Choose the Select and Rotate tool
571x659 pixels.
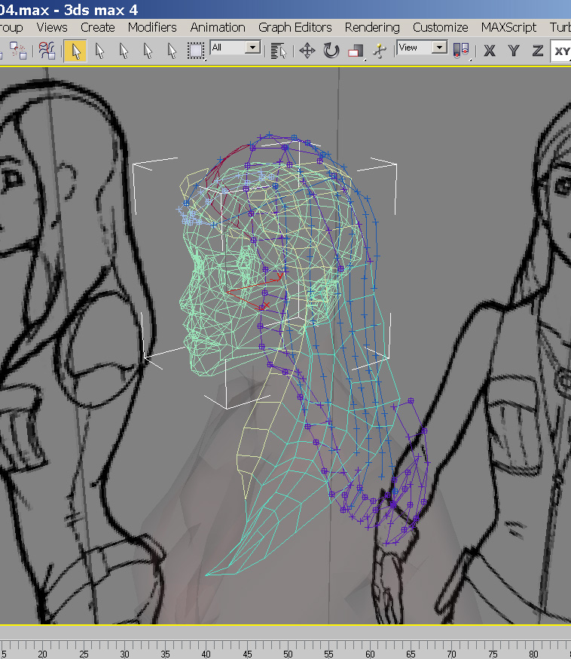pos(331,51)
